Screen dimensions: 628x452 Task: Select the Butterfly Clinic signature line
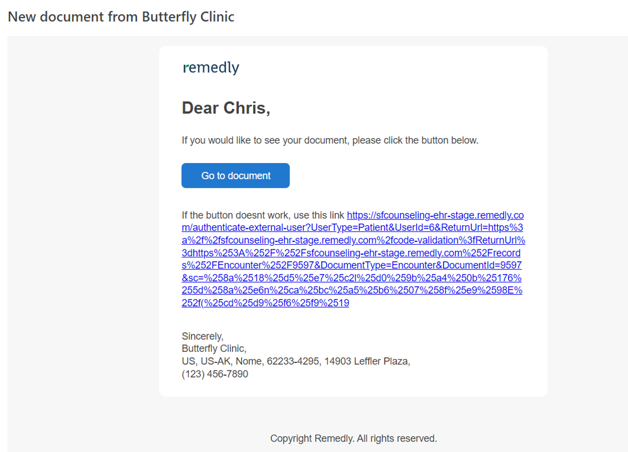click(x=214, y=349)
